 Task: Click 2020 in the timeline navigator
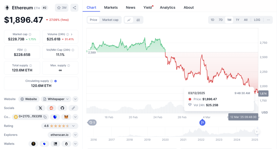click(165, 140)
